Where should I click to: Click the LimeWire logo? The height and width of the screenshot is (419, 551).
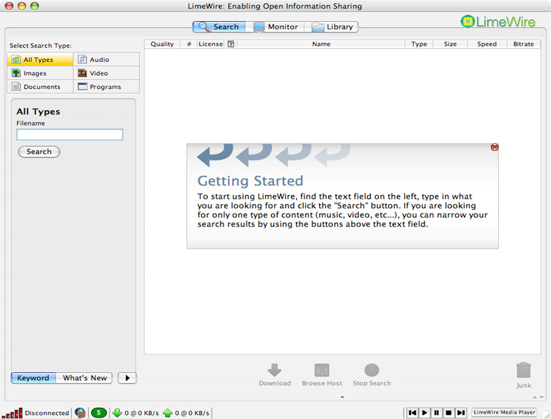tap(498, 22)
